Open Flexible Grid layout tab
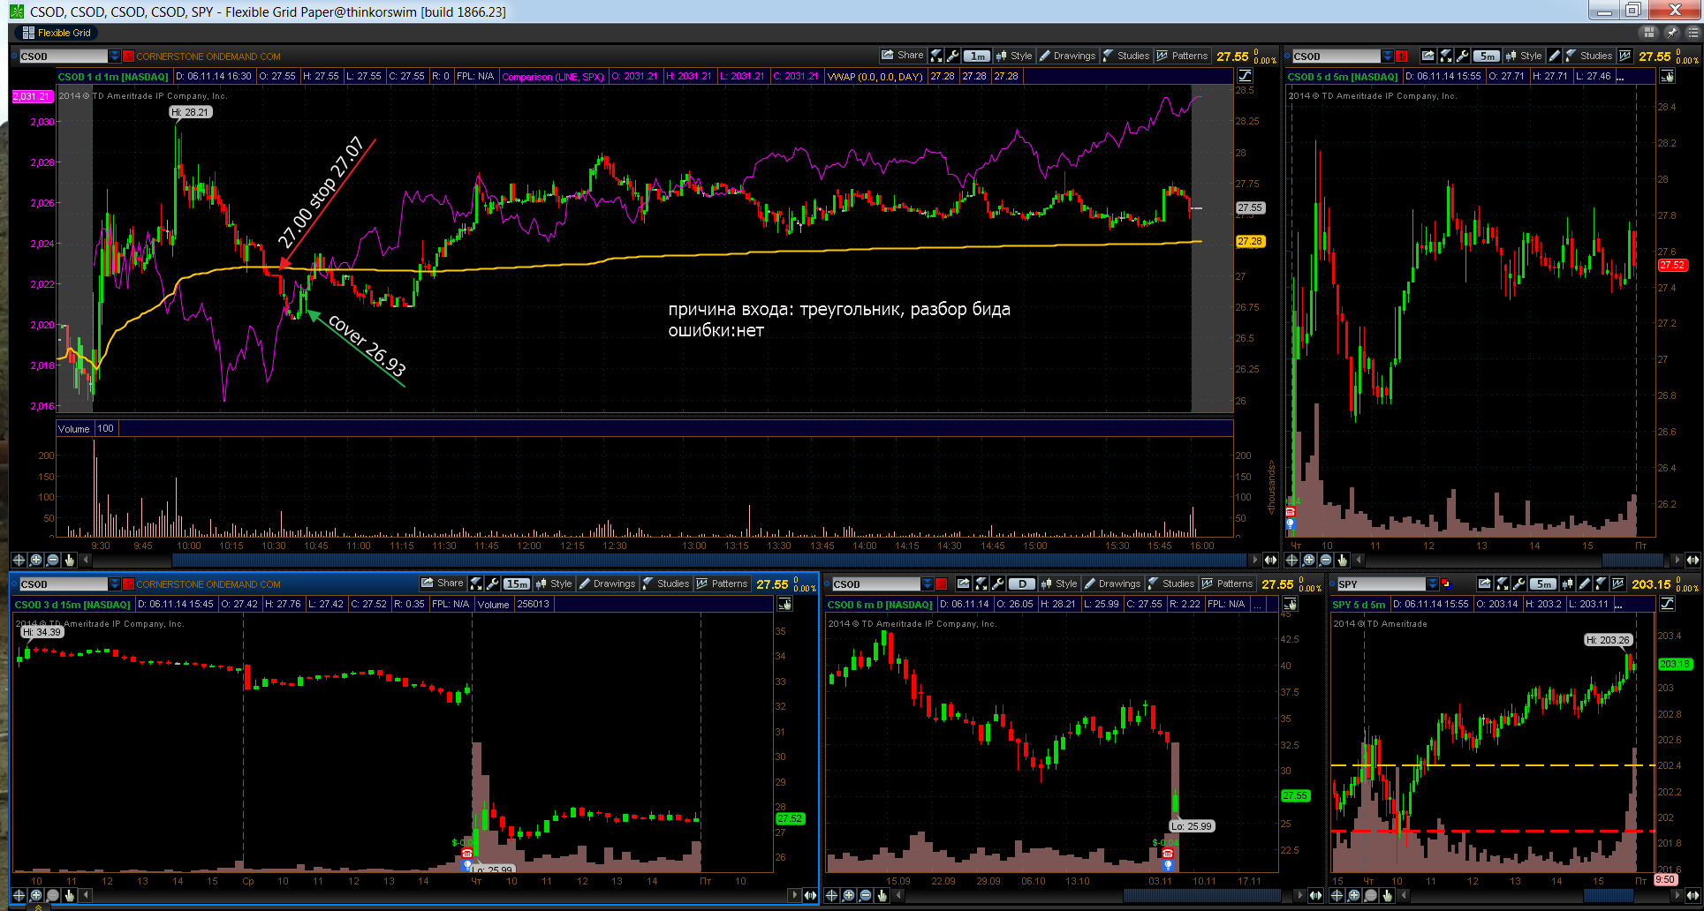 [x=57, y=33]
